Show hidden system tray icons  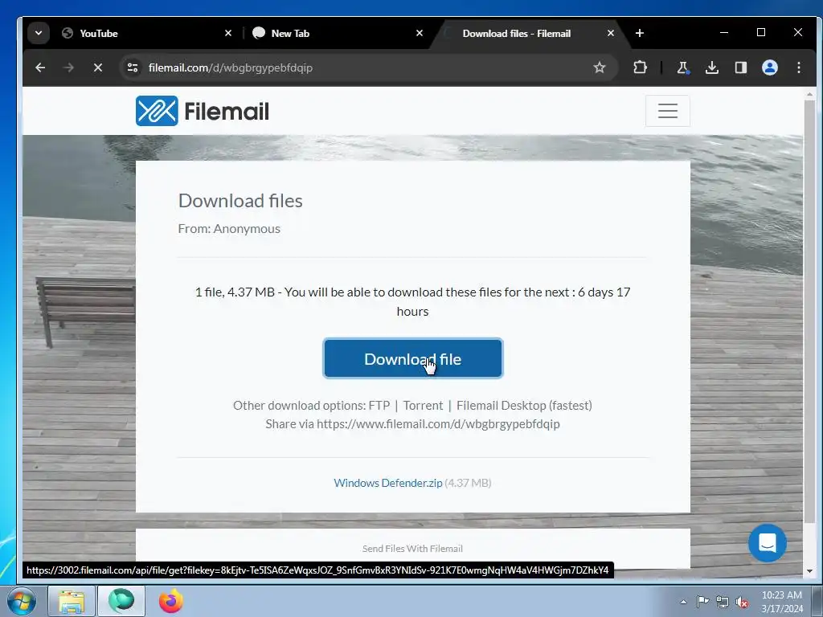click(683, 602)
